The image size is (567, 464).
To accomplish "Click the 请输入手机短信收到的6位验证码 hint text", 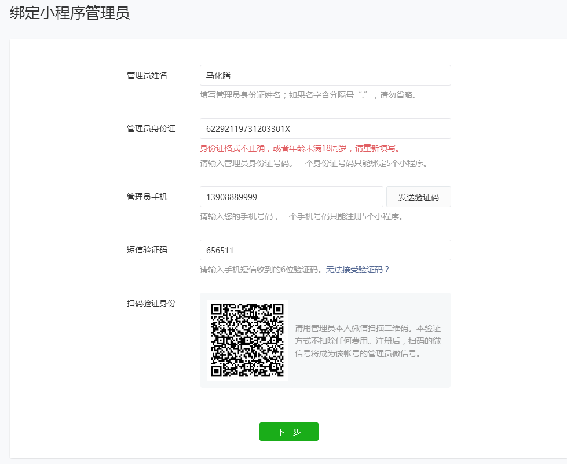I will [x=261, y=270].
